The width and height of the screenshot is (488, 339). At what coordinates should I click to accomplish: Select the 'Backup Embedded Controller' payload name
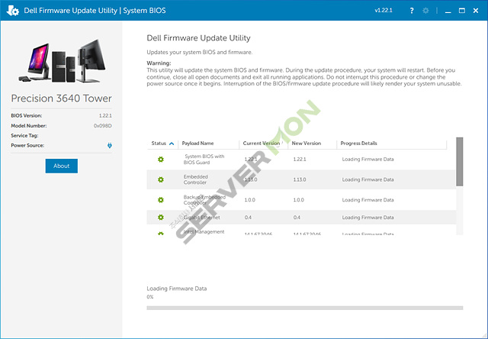tap(204, 200)
